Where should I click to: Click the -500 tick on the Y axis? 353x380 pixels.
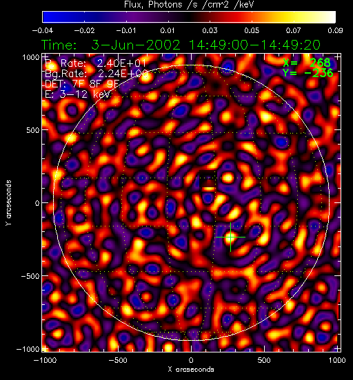click(x=30, y=276)
